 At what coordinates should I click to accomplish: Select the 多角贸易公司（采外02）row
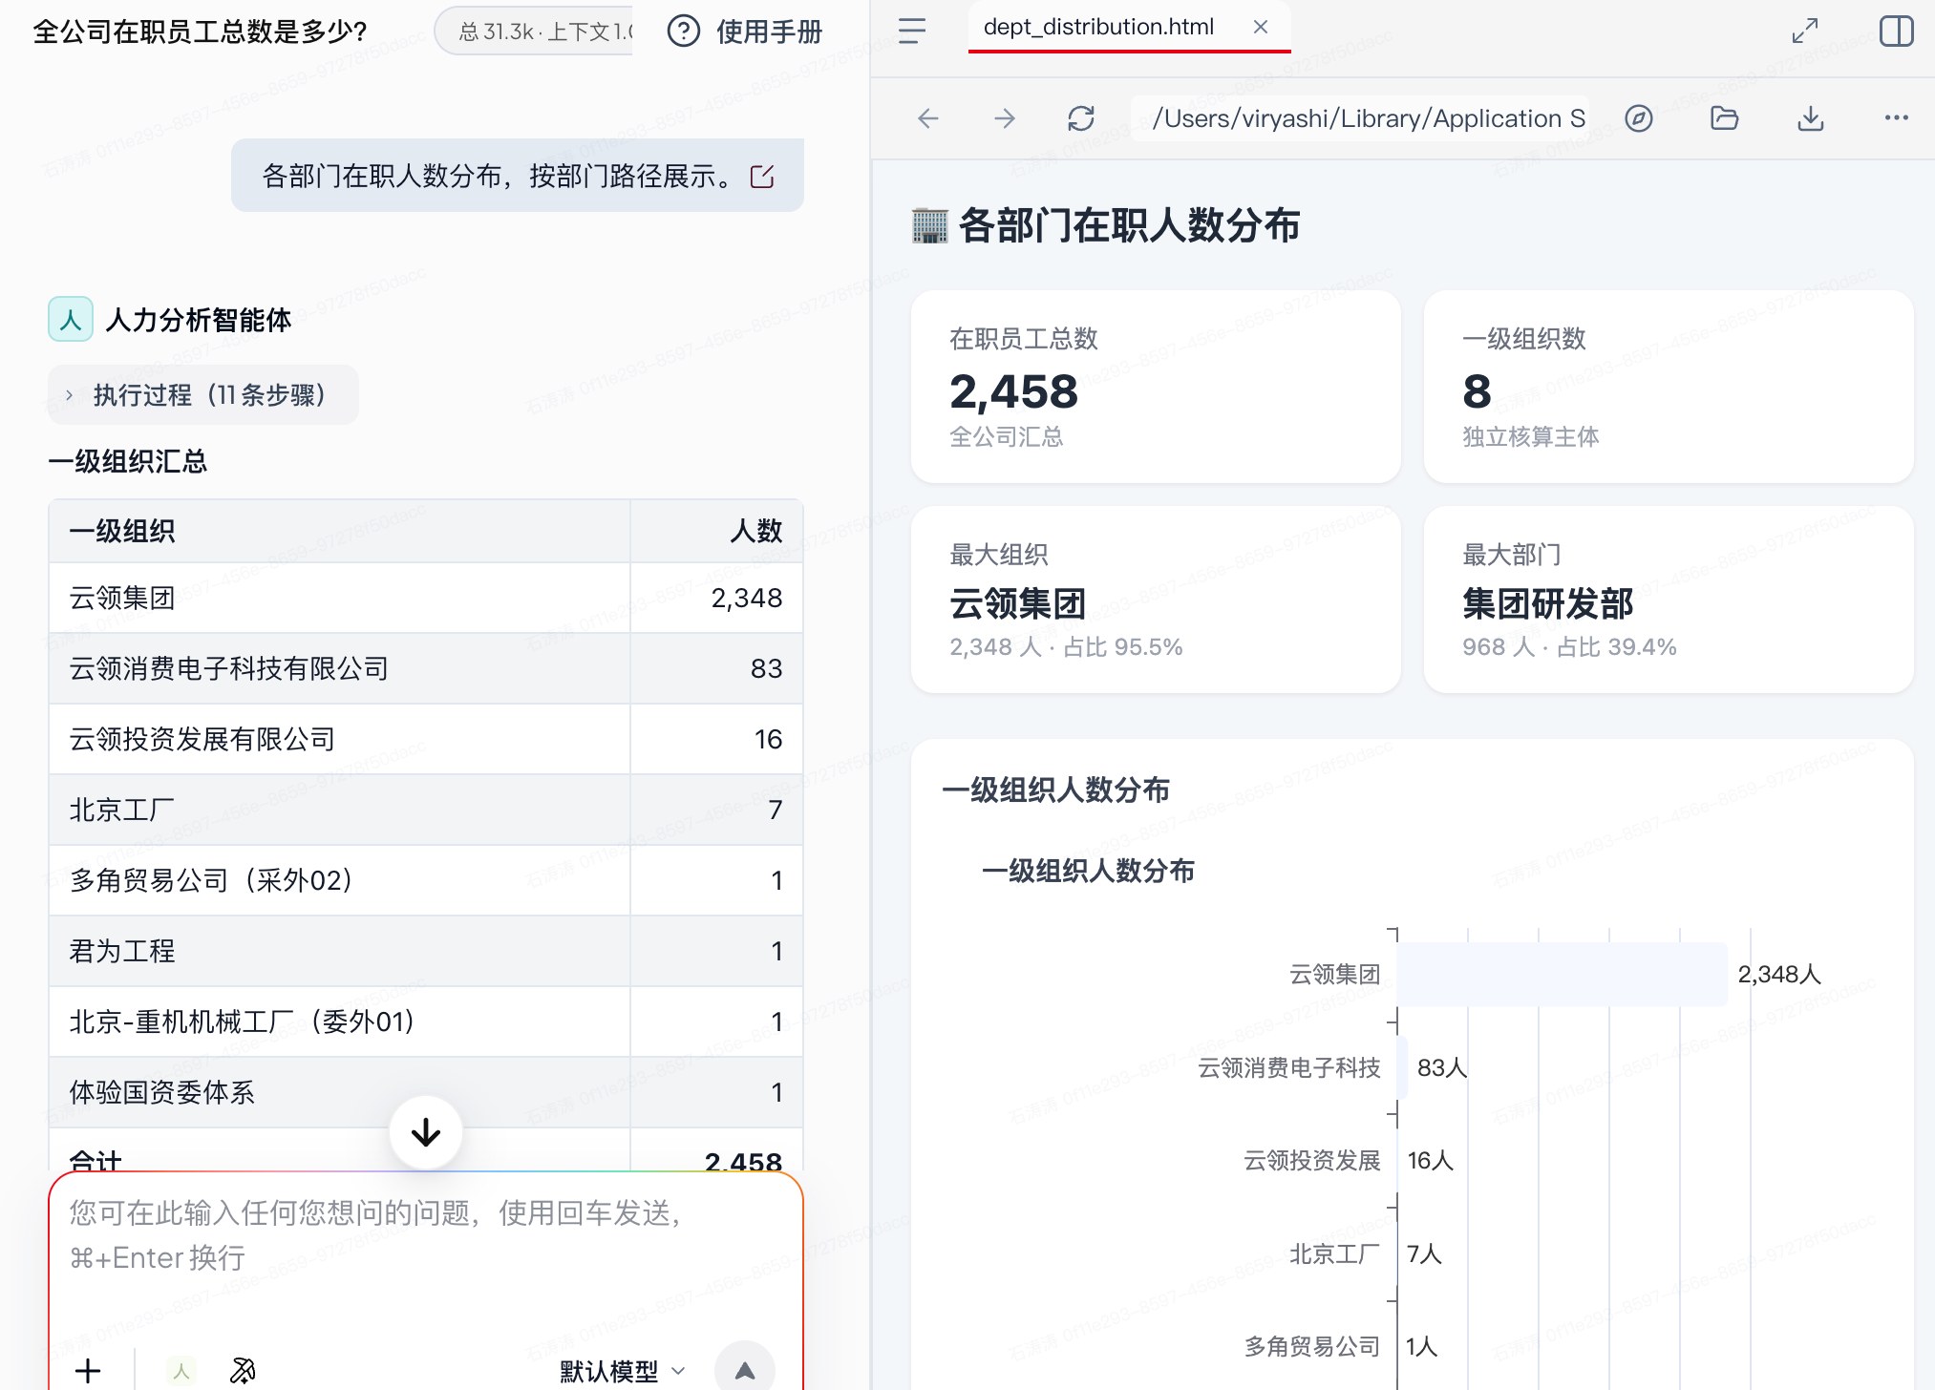pos(426,880)
